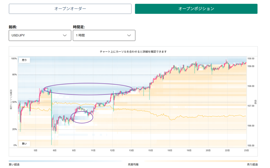
Task: Select the オープンポジション tab
Action: click(196, 9)
